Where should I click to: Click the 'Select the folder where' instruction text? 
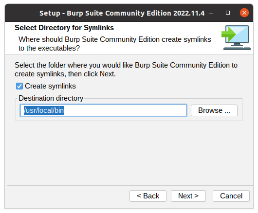(126, 70)
